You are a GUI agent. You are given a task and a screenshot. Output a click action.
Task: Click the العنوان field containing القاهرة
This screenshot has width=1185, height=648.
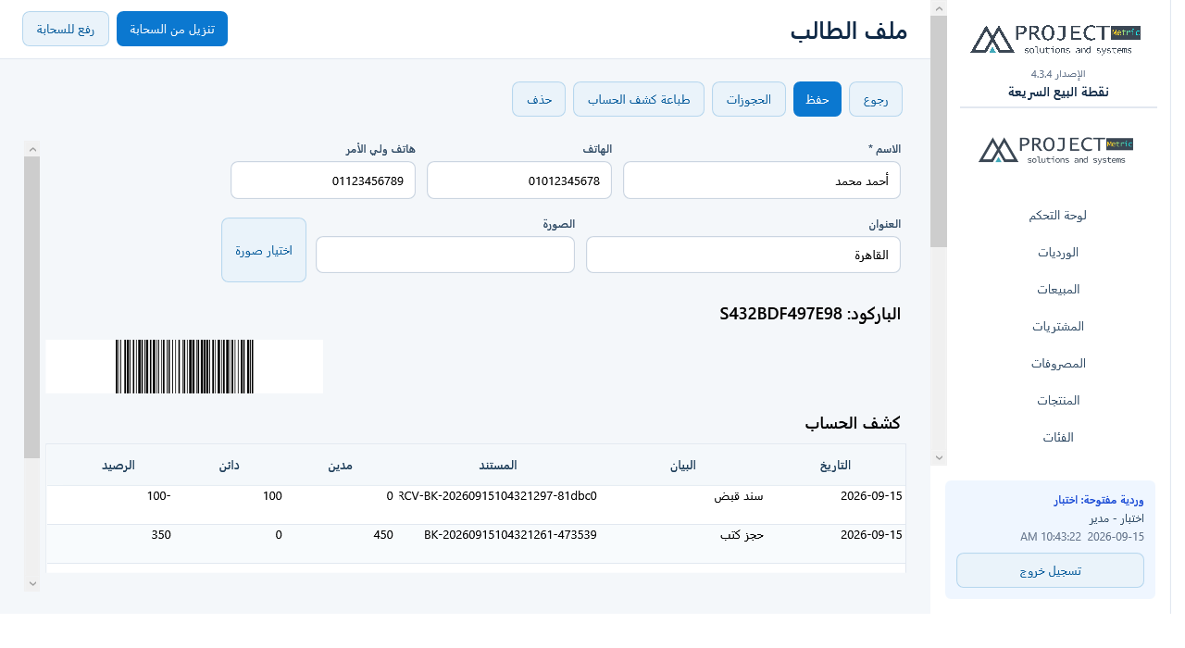[x=743, y=255]
